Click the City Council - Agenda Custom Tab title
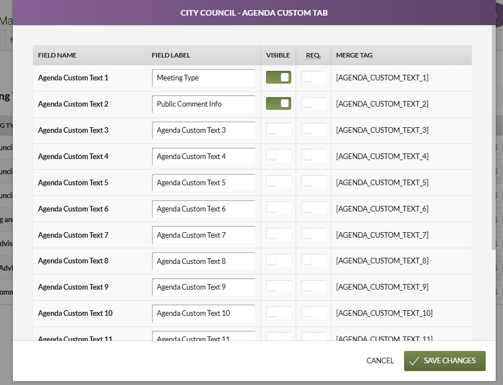The image size is (503, 385). pos(254,13)
